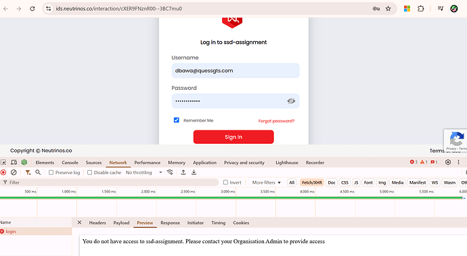Toggle the Fetch/XHR filter chip
The height and width of the screenshot is (256, 467).
click(x=312, y=182)
